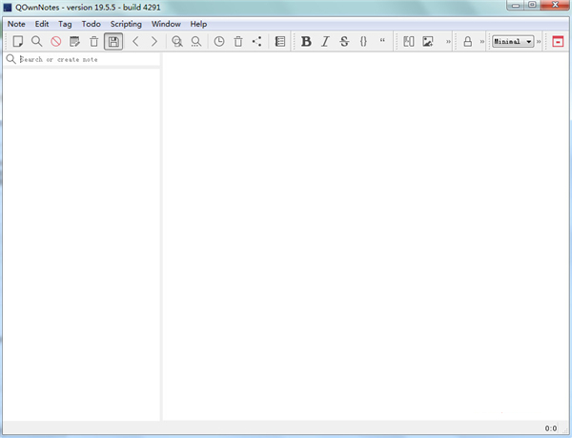Click the share note icon
The height and width of the screenshot is (438, 572).
pos(257,41)
